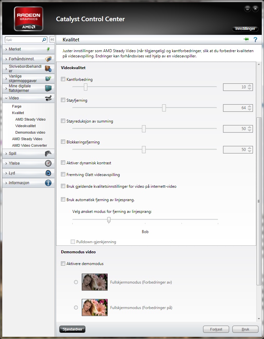This screenshot has height=339, width=264.
Task: Select Kvalitet in the Video tree
Action: point(18,113)
